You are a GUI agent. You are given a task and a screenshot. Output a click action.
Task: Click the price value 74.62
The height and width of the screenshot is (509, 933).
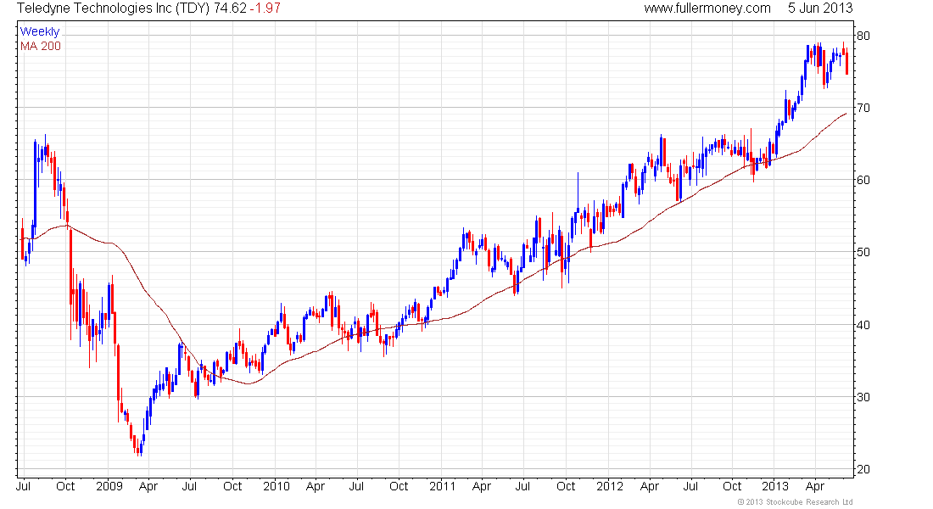[x=230, y=8]
